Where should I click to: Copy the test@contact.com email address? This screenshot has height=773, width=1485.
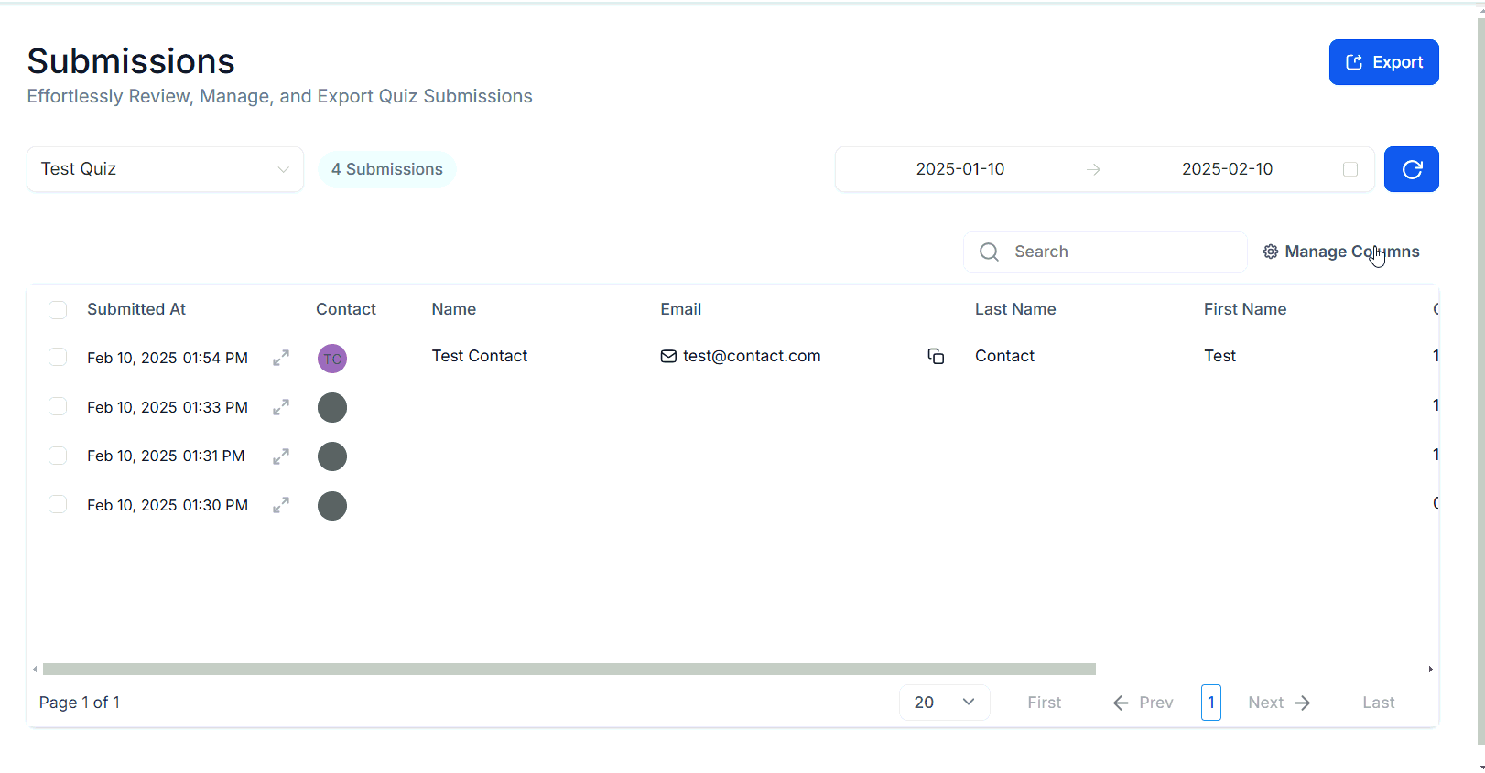(x=936, y=356)
